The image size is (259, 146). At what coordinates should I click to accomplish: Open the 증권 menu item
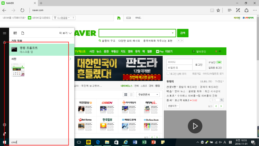click(106, 51)
